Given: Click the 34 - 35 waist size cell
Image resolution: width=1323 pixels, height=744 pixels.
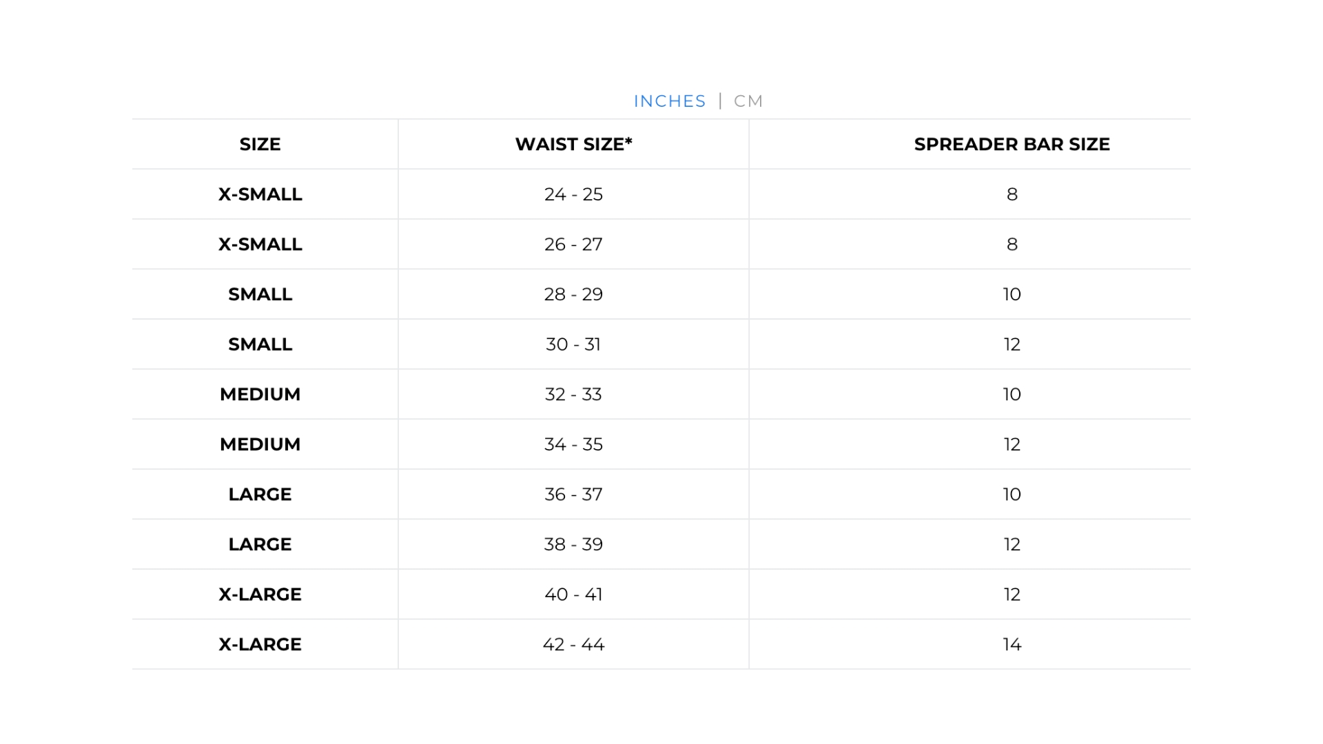Looking at the screenshot, I should [x=573, y=444].
